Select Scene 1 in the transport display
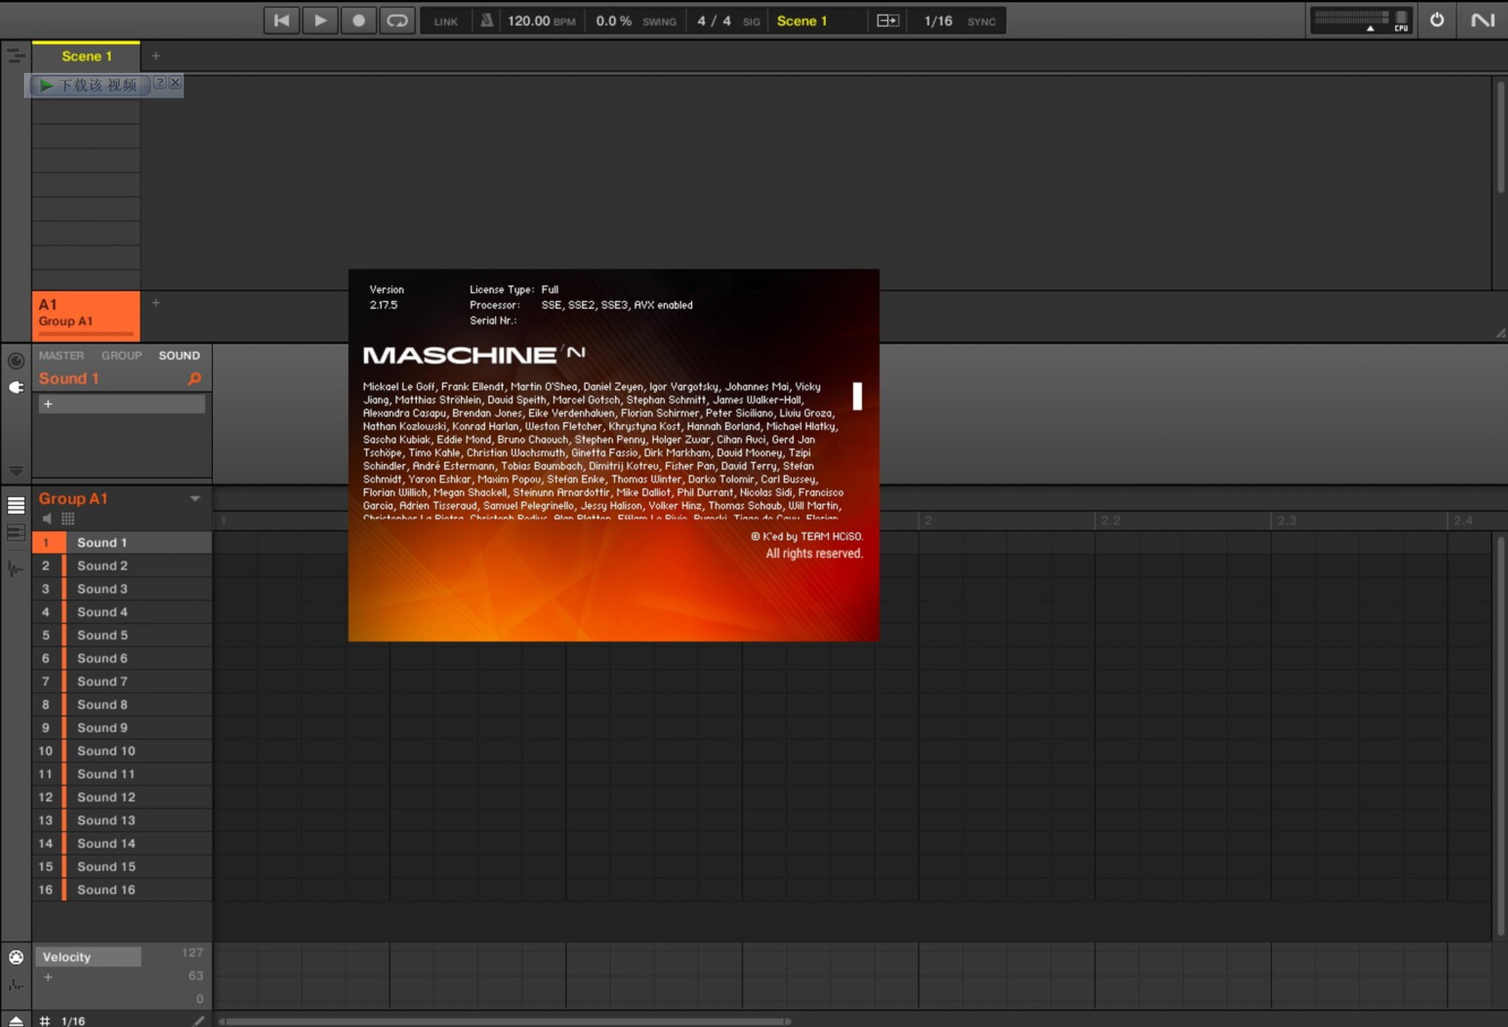 [x=802, y=21]
